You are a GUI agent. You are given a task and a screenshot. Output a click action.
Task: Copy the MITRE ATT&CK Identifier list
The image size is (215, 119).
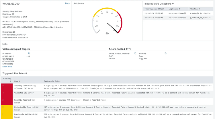point(135,53)
